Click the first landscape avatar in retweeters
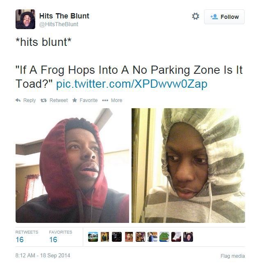 [x=93, y=237]
